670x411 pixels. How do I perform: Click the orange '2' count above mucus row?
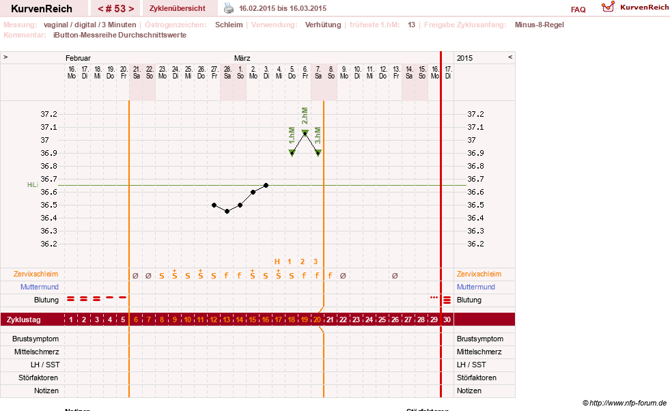[303, 262]
